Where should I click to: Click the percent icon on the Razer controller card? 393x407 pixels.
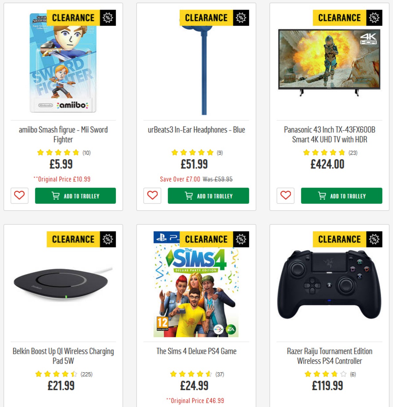pyautogui.click(x=374, y=239)
